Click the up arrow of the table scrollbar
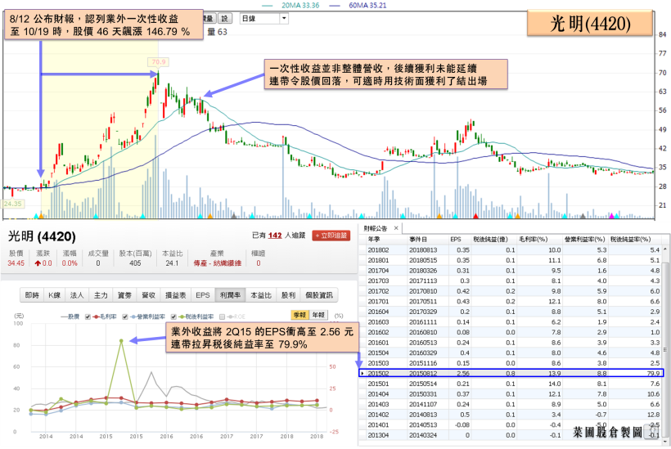The width and height of the screenshot is (671, 449). [665, 249]
